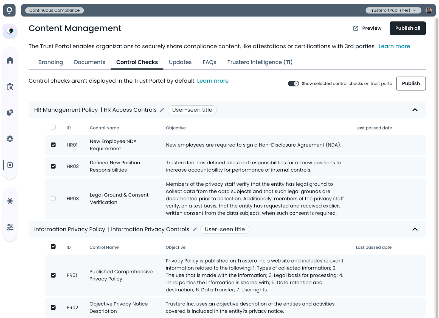Click the shield check icon in sidebar
This screenshot has height=318, width=439.
pyautogui.click(x=10, y=112)
